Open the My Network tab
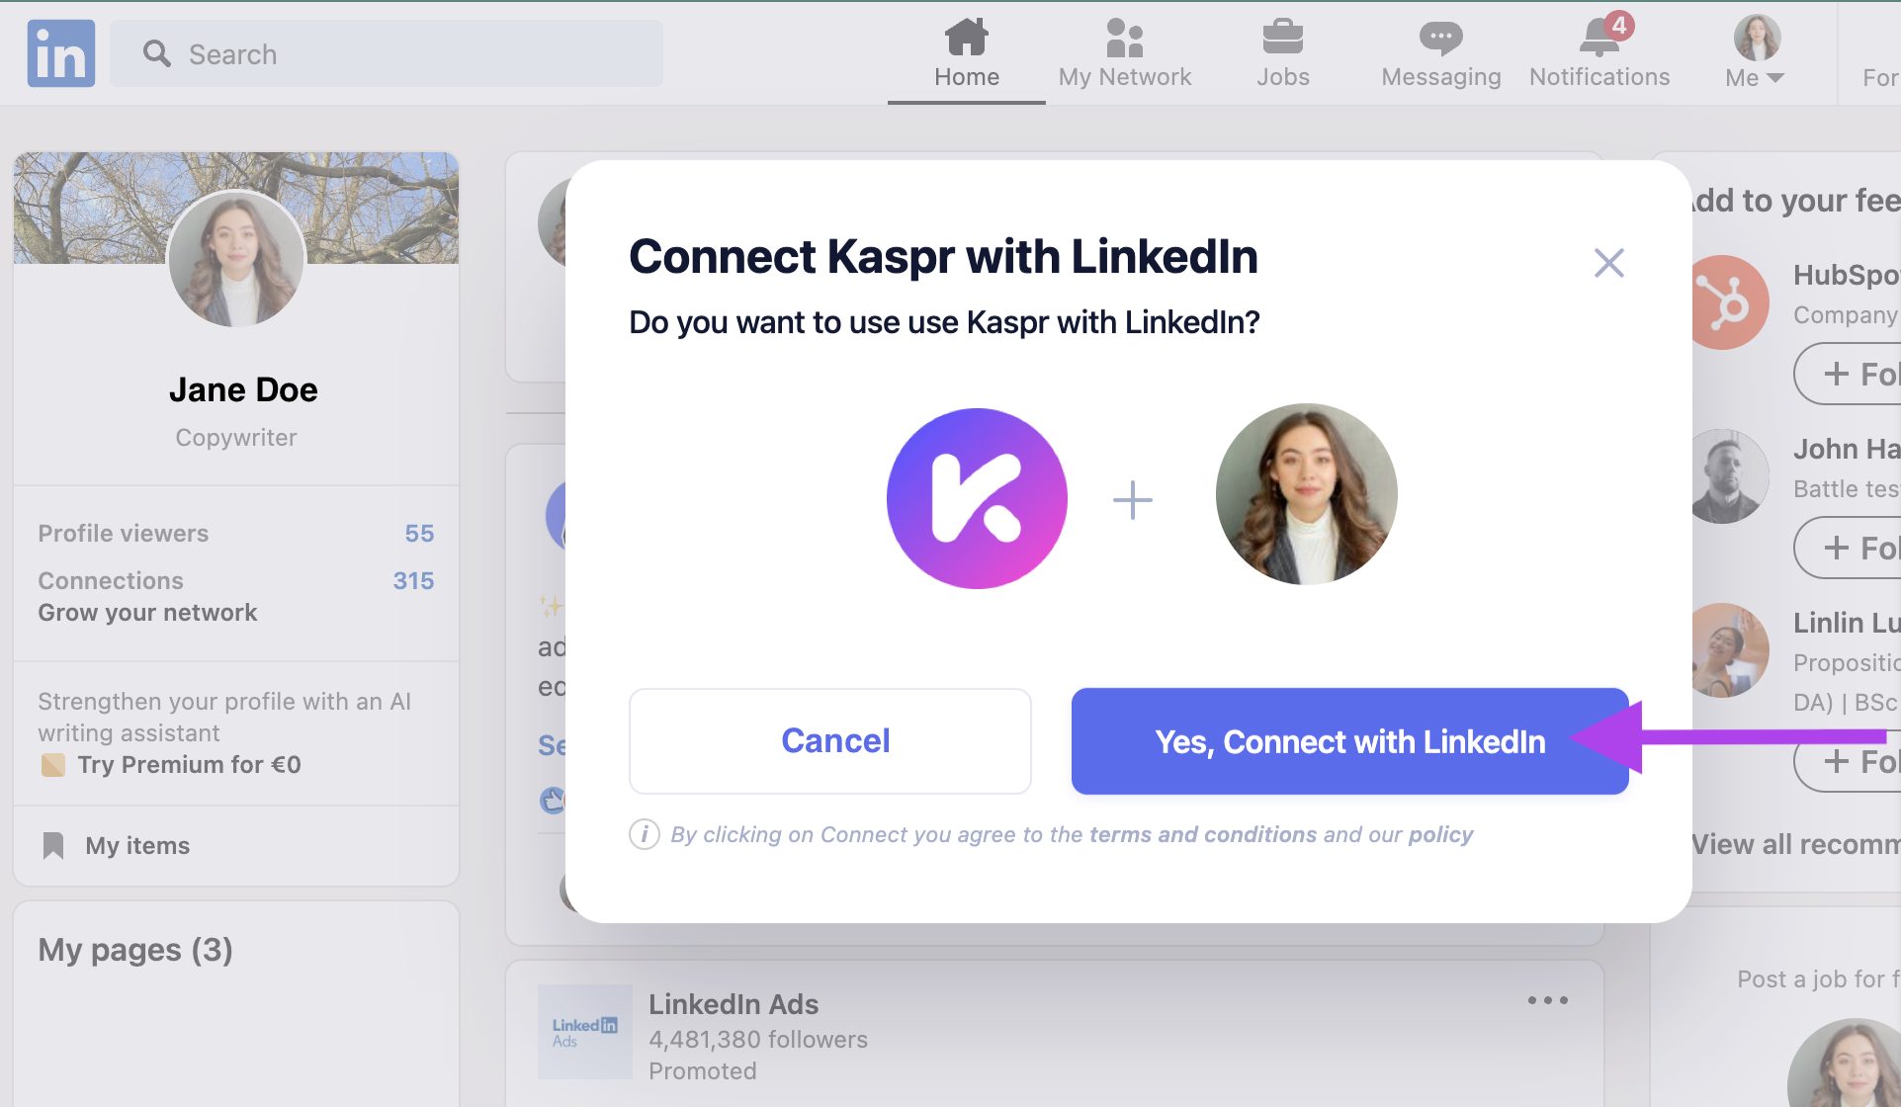The width and height of the screenshot is (1901, 1107). tap(1125, 53)
